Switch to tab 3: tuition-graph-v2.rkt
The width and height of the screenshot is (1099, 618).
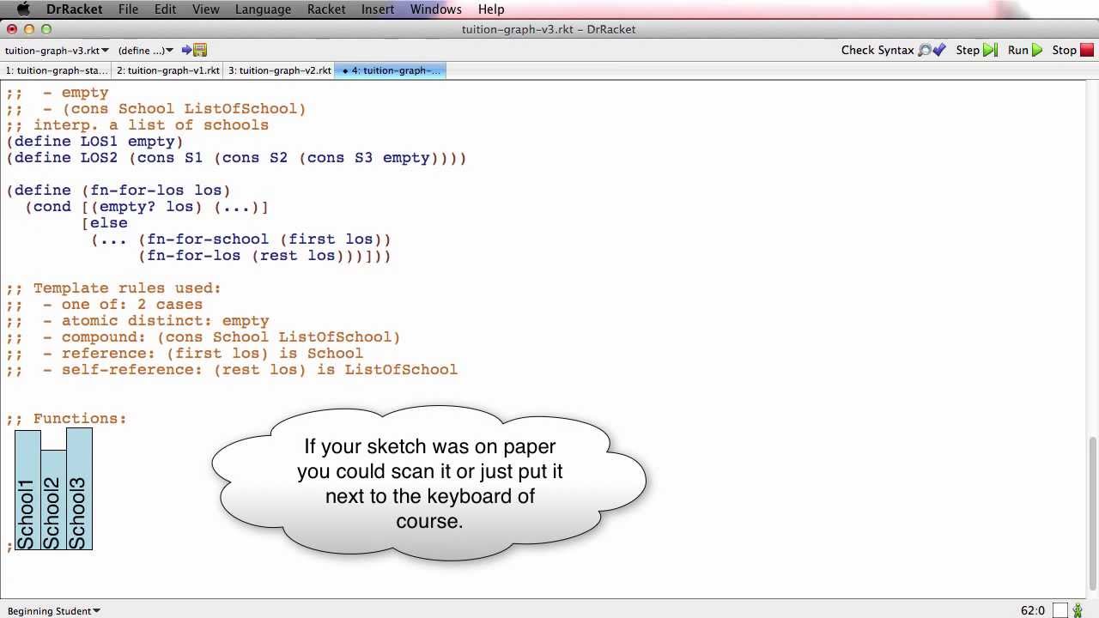click(279, 70)
